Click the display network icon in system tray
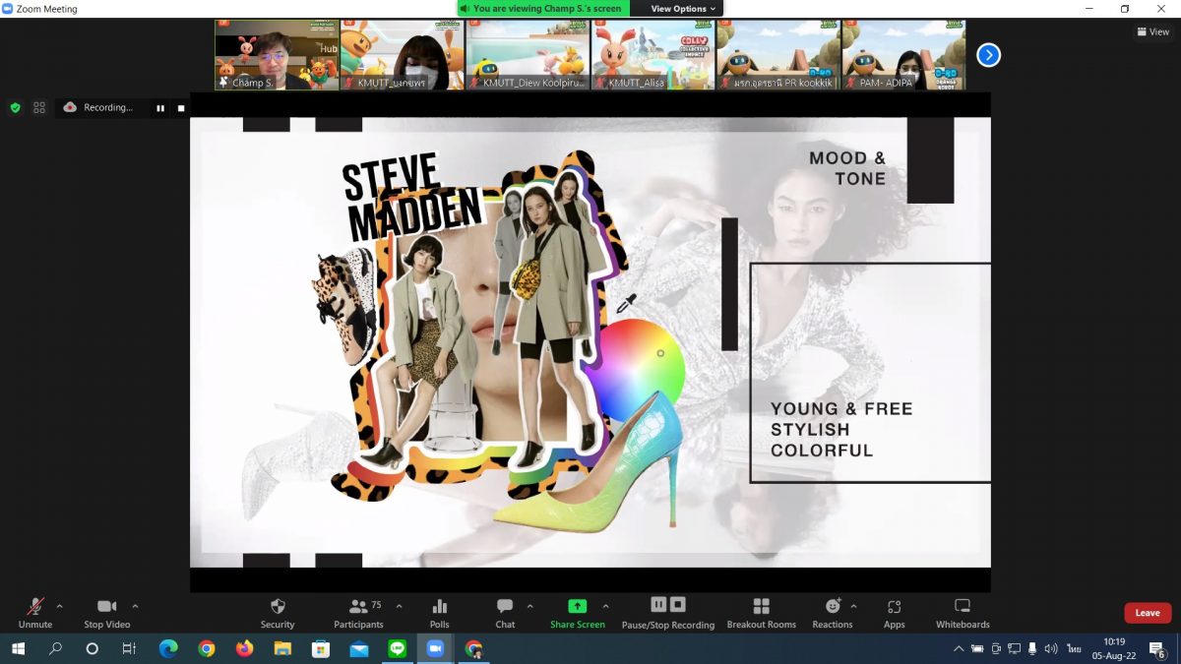The image size is (1181, 664). (x=1014, y=649)
